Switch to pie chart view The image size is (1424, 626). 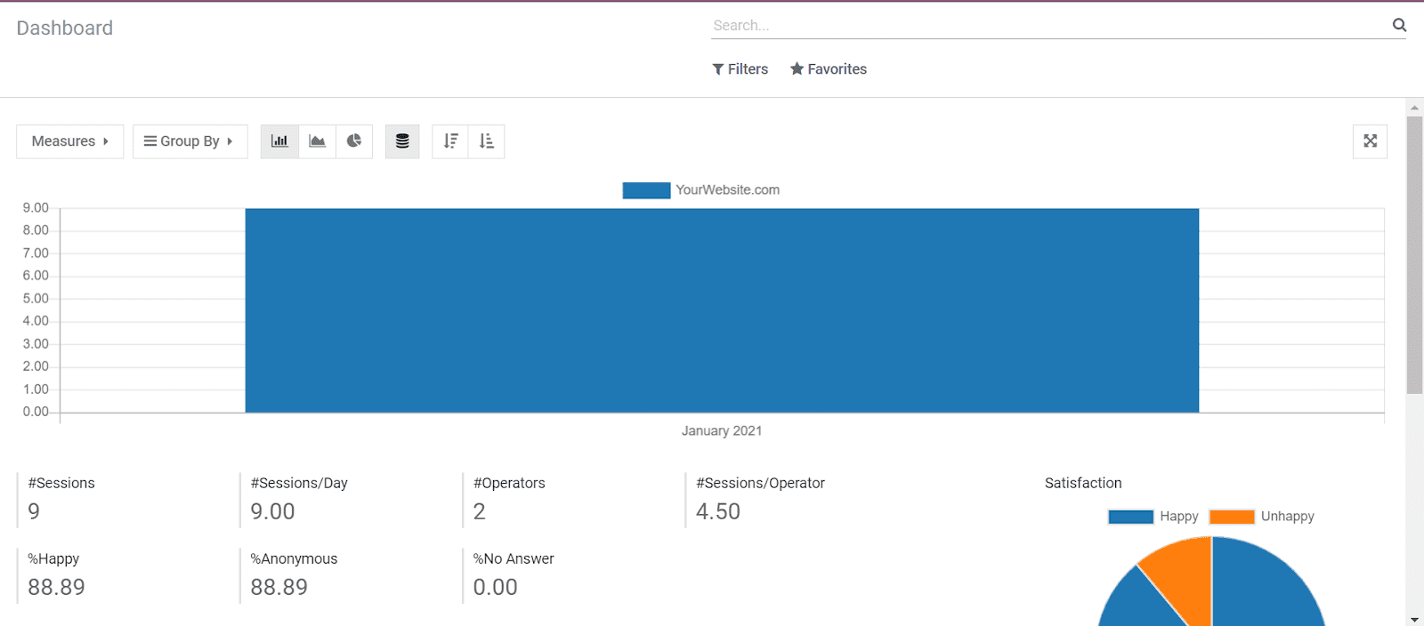[x=354, y=141]
